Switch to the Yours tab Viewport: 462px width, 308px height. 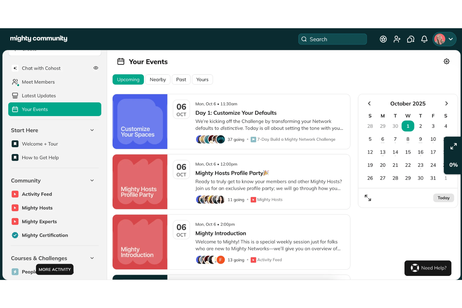[202, 80]
